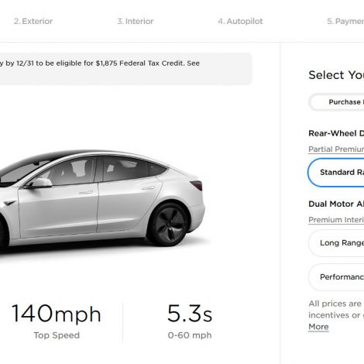The width and height of the screenshot is (364, 364).
Task: Click the 140mph Top Speed stat
Action: (x=57, y=321)
